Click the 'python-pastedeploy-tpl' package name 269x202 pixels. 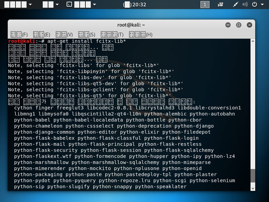click(x=138, y=174)
